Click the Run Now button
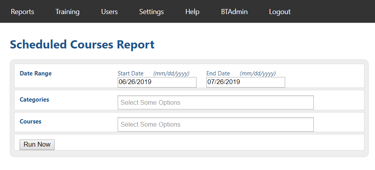The image size is (375, 170). pos(37,145)
